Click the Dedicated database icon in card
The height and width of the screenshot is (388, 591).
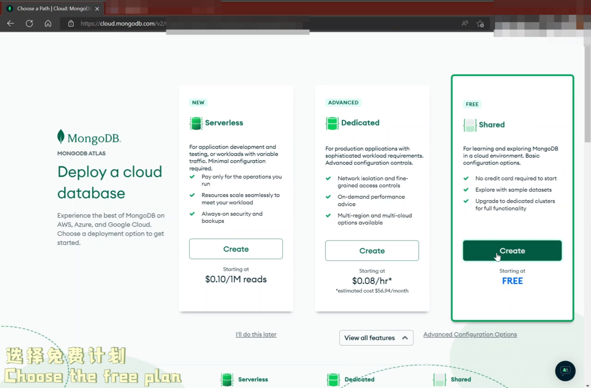pyautogui.click(x=332, y=123)
